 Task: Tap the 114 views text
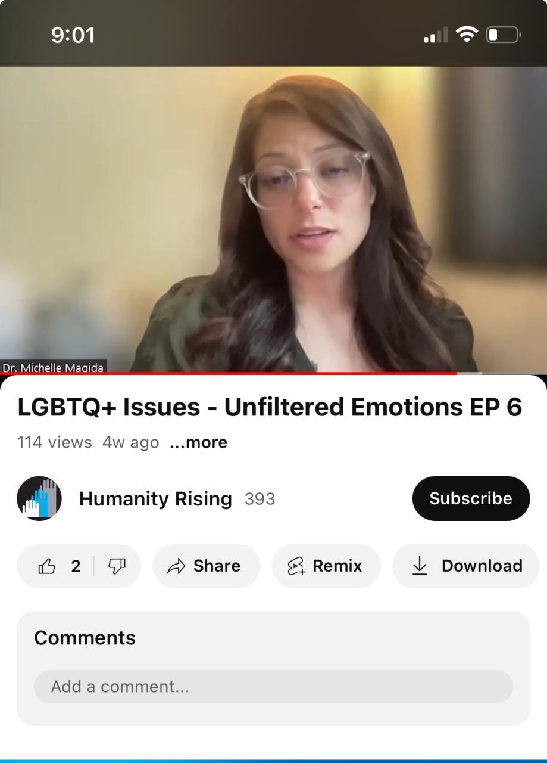point(55,442)
